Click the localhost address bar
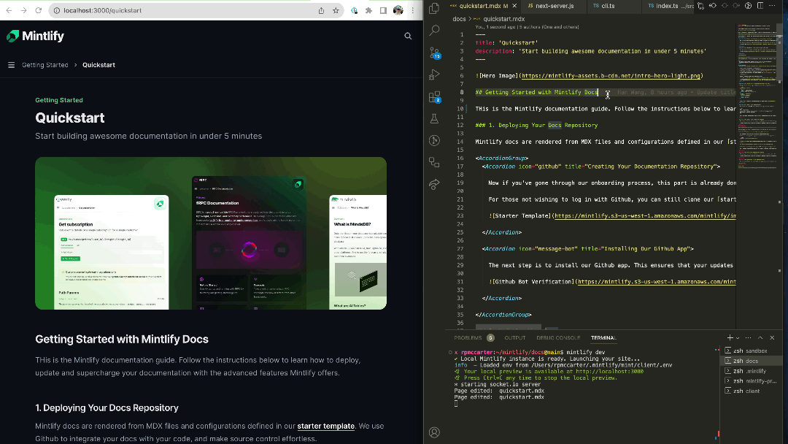 tap(182, 11)
